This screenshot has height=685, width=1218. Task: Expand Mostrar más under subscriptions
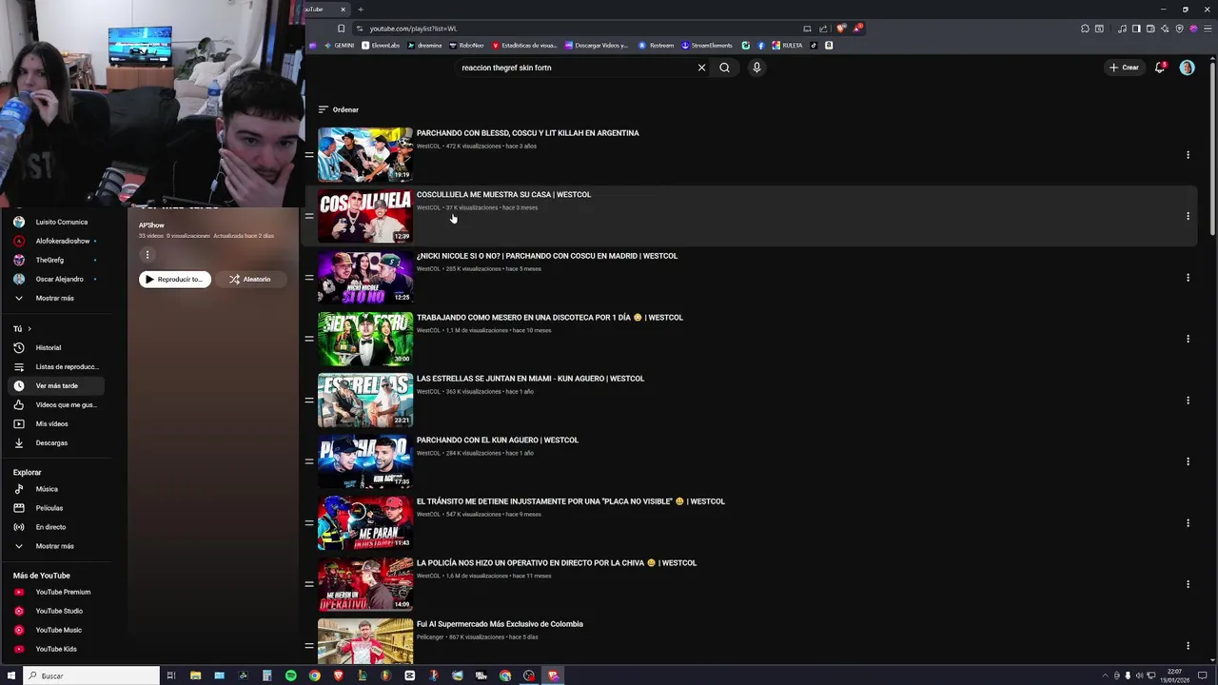(x=56, y=298)
